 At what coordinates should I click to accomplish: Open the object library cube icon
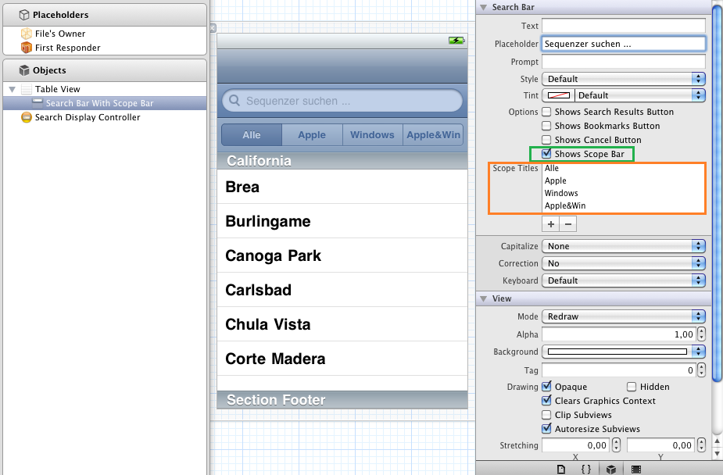click(611, 469)
